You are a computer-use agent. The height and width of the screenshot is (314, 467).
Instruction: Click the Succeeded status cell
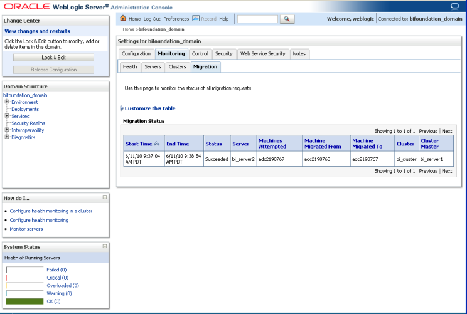click(x=217, y=159)
